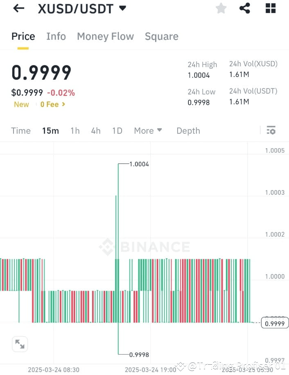Tap the Square community section
This screenshot has width=289, height=375.
[161, 36]
